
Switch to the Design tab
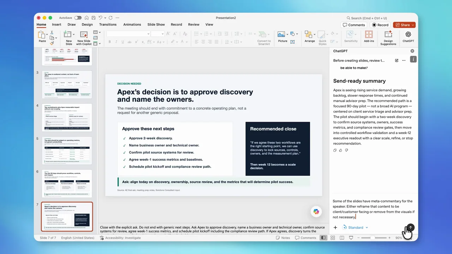click(x=87, y=25)
